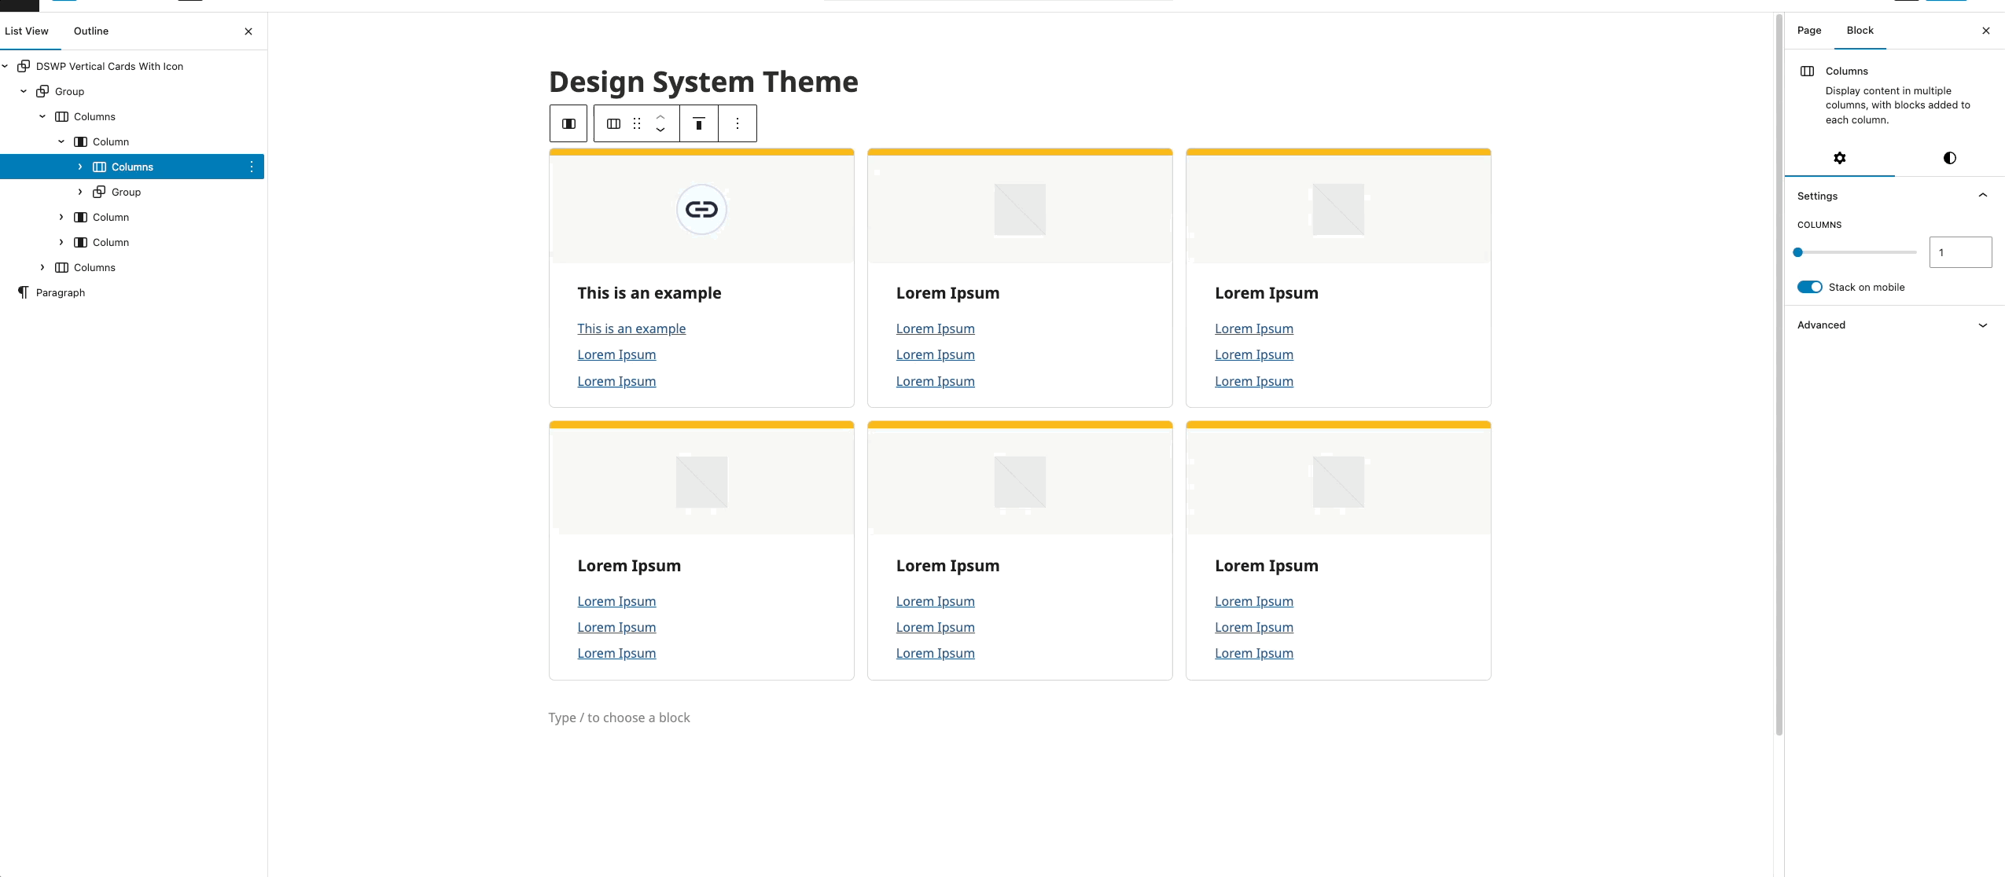
Task: Close the List View panel
Action: [x=248, y=31]
